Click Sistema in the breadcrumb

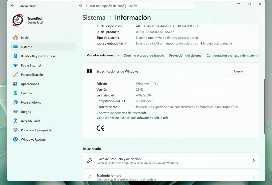(94, 17)
